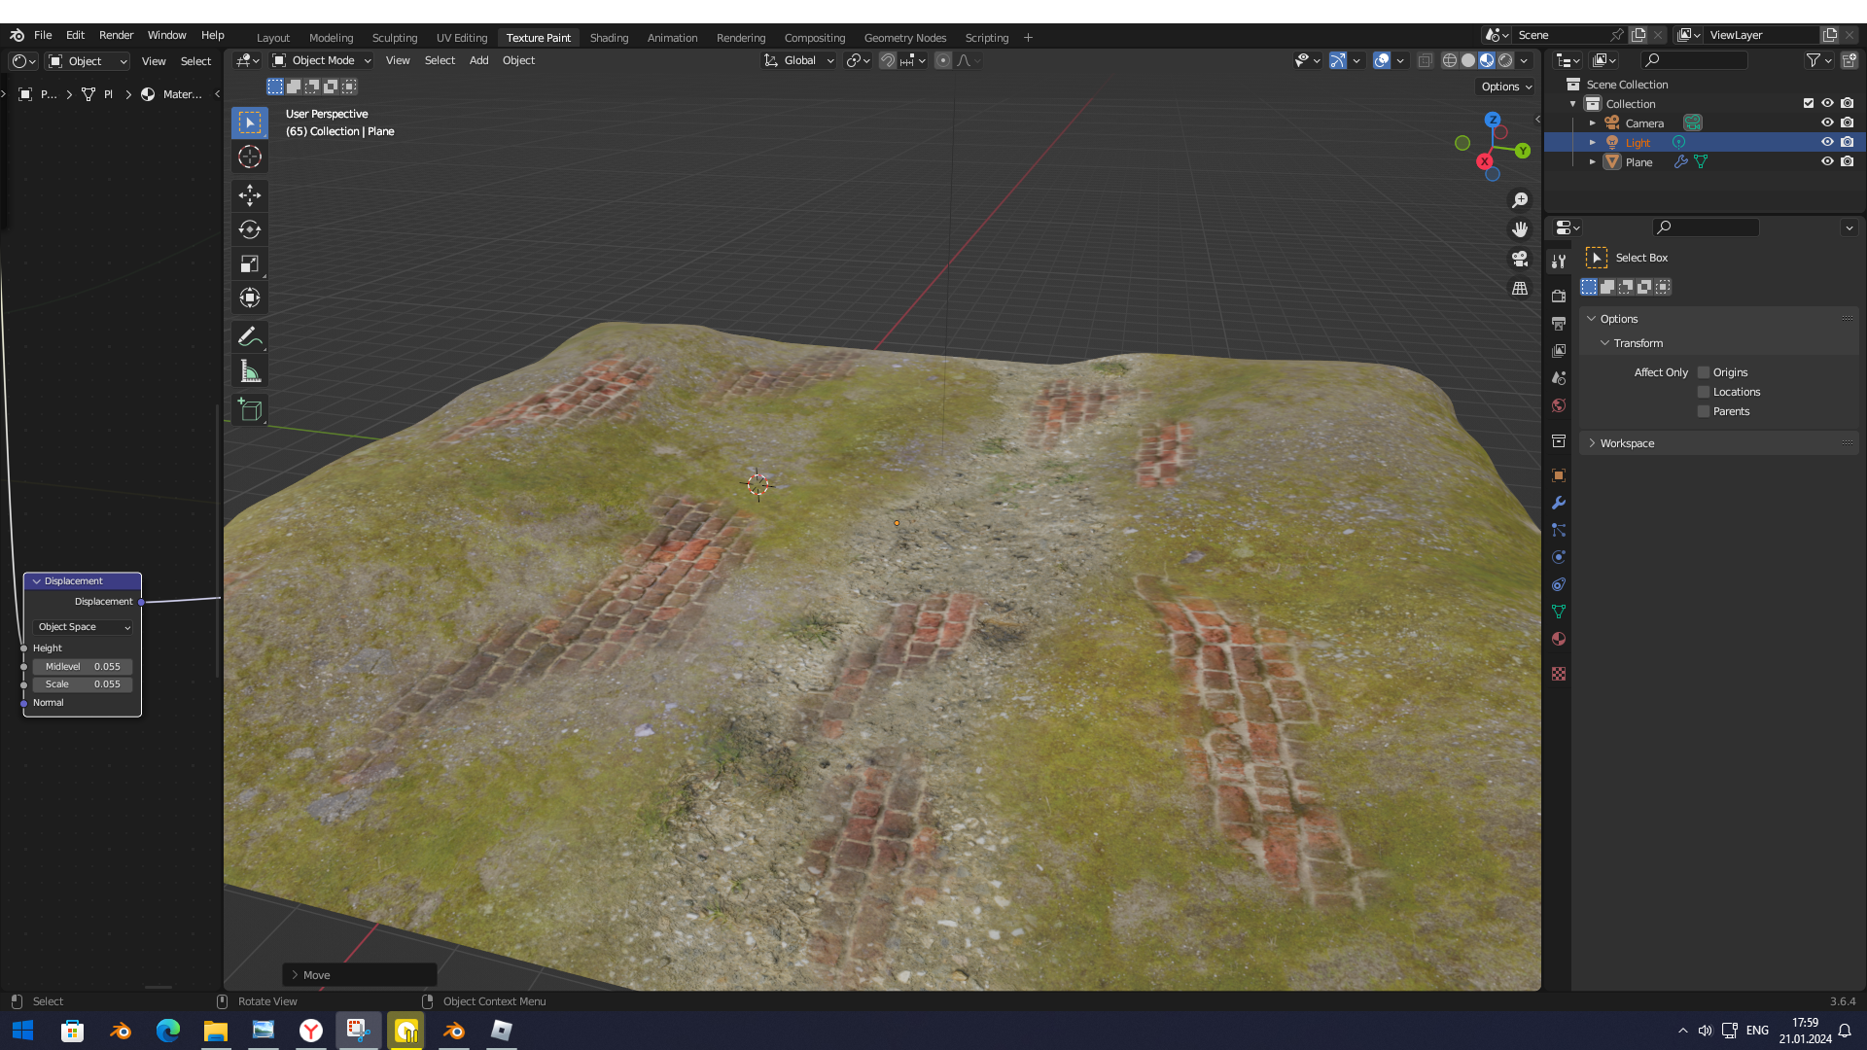Open the Texture properties checker tab
Viewport: 1867px width, 1050px height.
tap(1559, 674)
